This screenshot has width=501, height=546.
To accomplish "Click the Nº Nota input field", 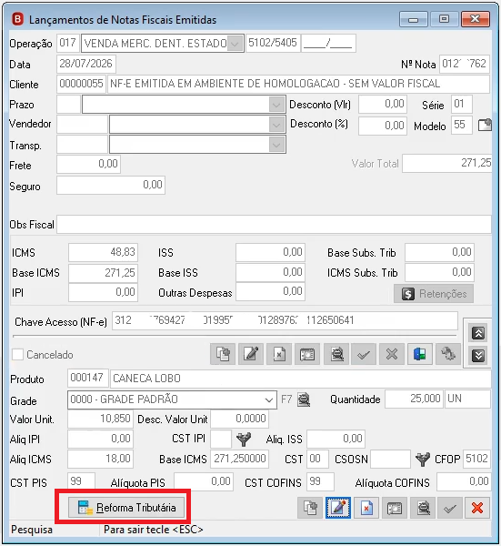I will (465, 64).
